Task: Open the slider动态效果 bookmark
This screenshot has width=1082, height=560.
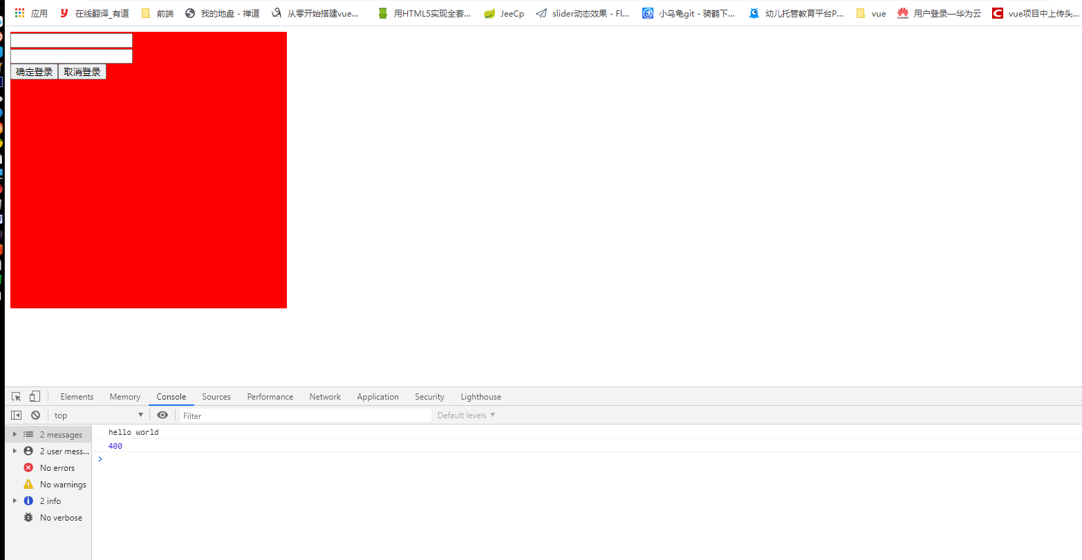Action: [583, 13]
